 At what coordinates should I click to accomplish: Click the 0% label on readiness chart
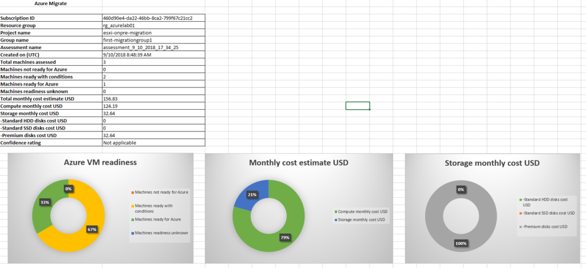click(x=69, y=189)
